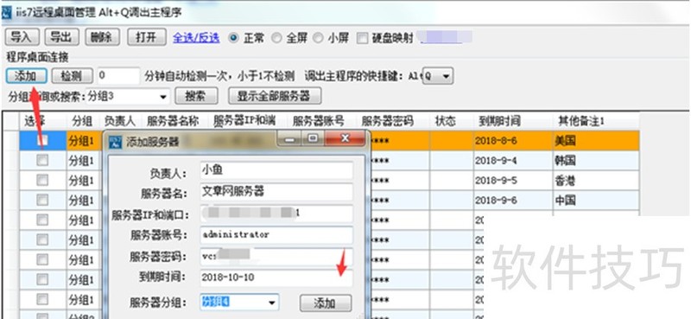Click the 中国 remark cell
The width and height of the screenshot is (691, 319).
[x=596, y=201]
